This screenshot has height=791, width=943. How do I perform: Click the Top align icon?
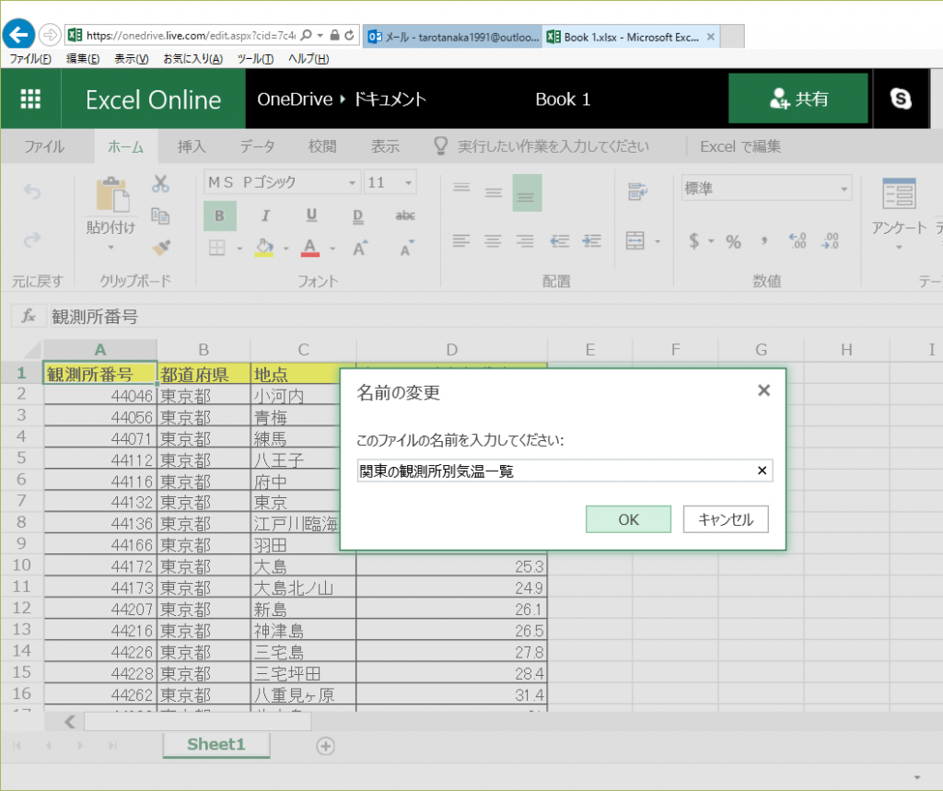[461, 188]
